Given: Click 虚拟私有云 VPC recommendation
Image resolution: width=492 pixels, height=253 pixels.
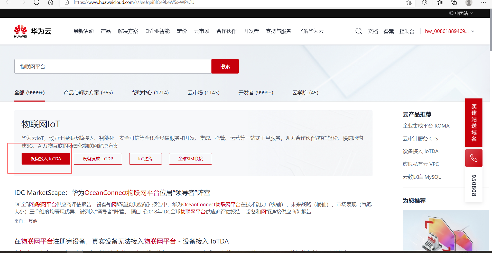Looking at the screenshot, I should click(x=421, y=164).
